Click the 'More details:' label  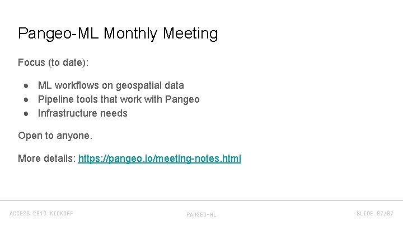click(x=46, y=158)
